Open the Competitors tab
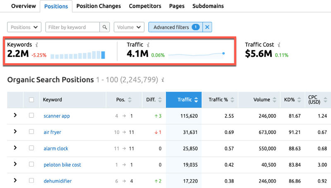The height and width of the screenshot is (188, 331). click(145, 6)
